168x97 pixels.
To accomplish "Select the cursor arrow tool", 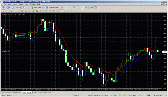I will pyautogui.click(x=3, y=11).
